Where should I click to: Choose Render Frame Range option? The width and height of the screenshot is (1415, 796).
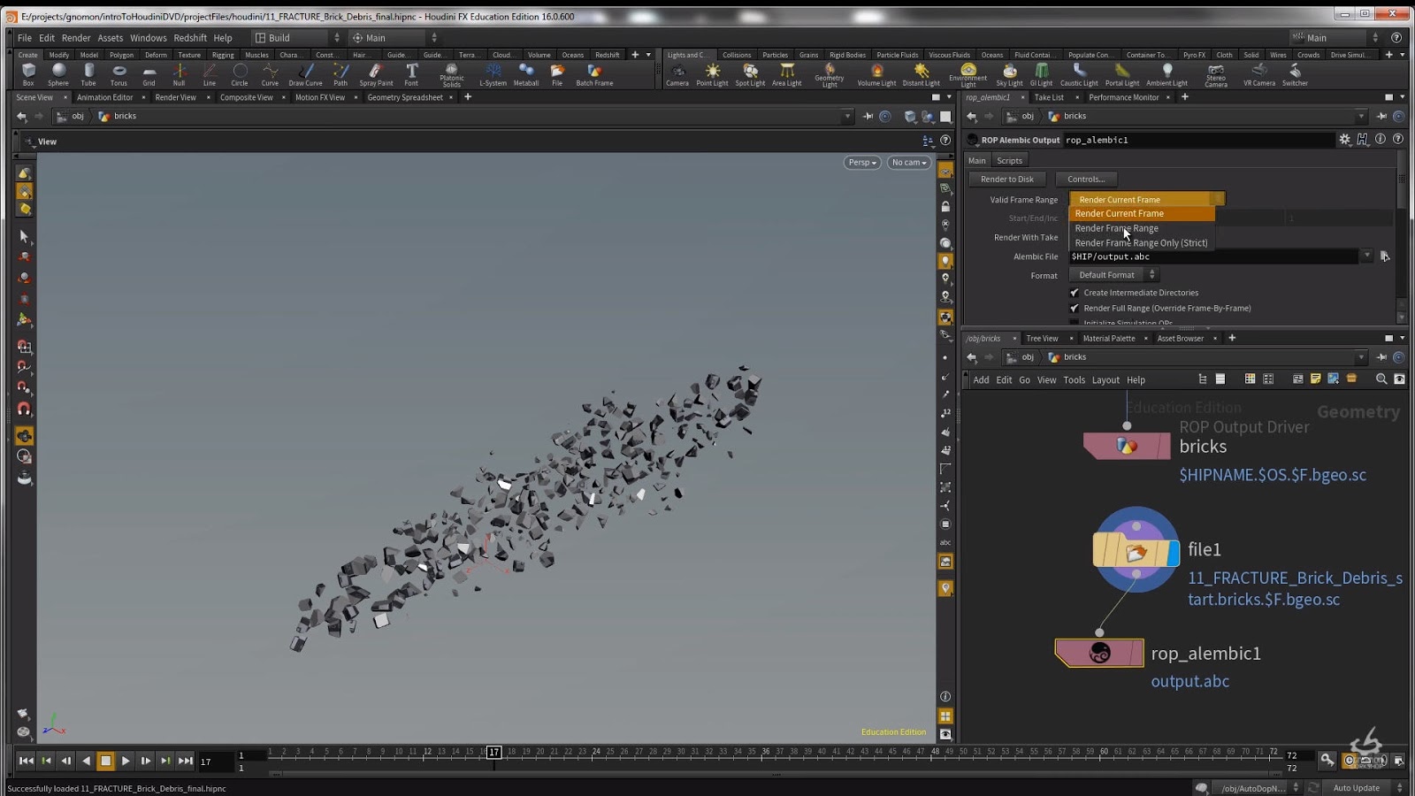[x=1142, y=228]
